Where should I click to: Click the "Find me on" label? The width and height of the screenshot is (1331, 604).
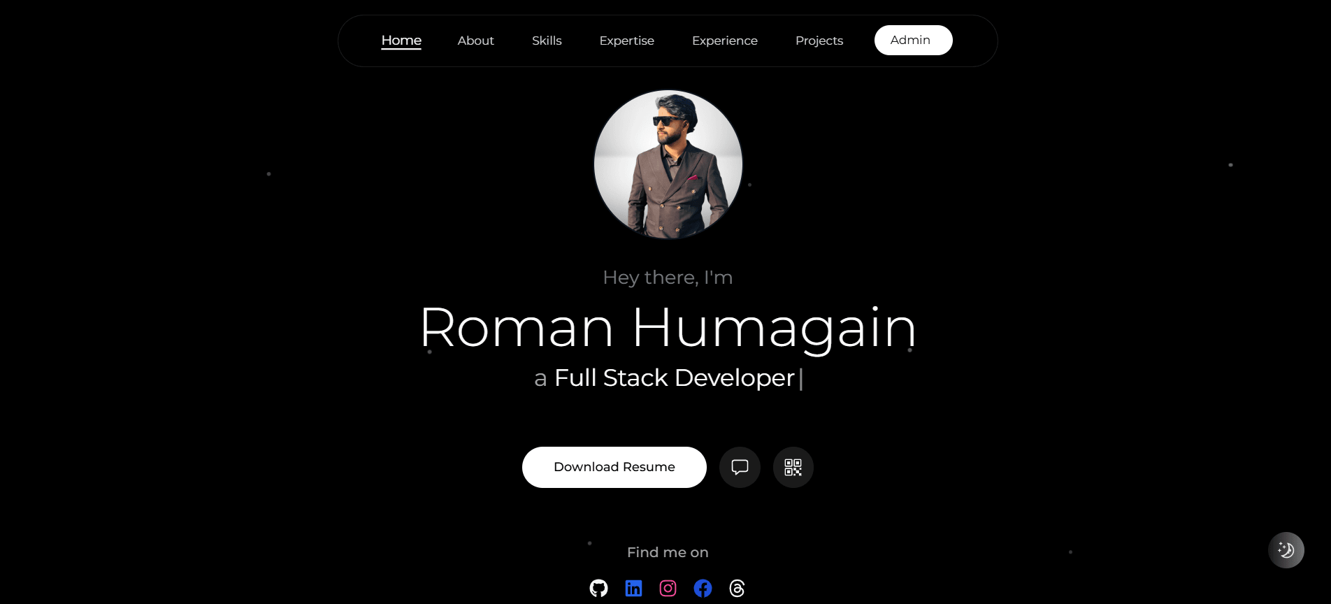(x=668, y=552)
